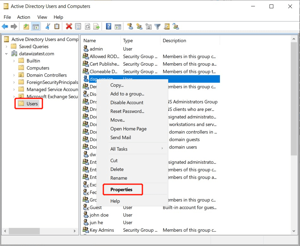Click the Find objects toolbar icon
Image resolution: width=300 pixels, height=246 pixels.
167,26
